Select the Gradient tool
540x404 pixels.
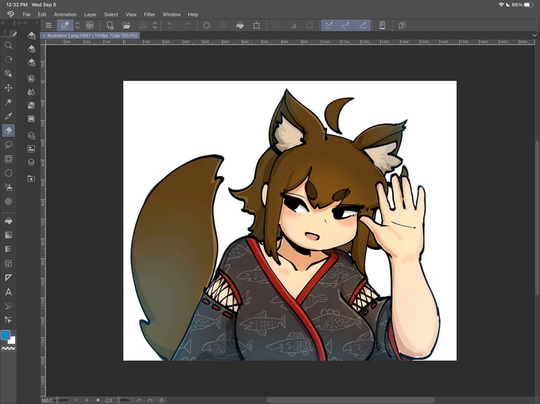point(9,235)
